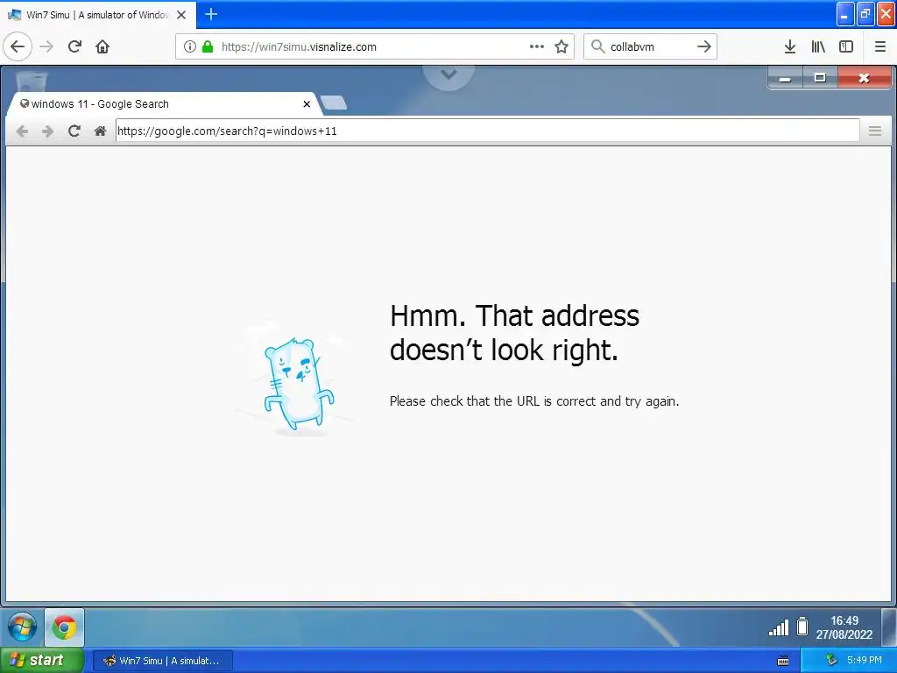Check the battery icon in tray
897x673 pixels.
click(x=802, y=627)
